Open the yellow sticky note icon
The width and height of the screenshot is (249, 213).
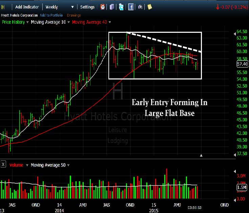click(x=149, y=7)
